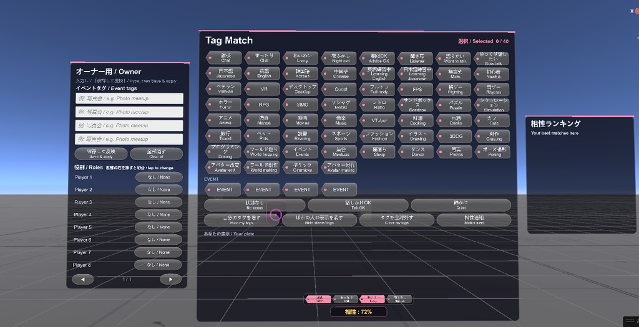639x327 pixels.
Task: Toggle the Korean tag
Action: (x=300, y=73)
